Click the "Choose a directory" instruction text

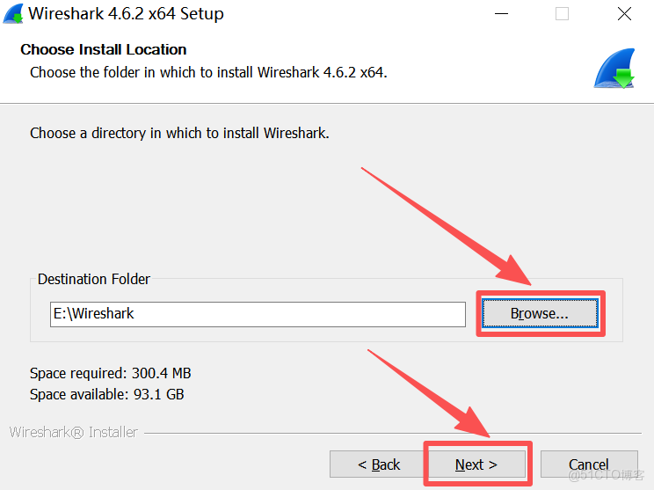point(179,134)
